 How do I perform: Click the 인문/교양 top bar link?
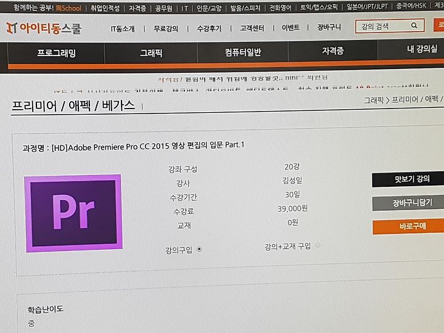pos(209,8)
